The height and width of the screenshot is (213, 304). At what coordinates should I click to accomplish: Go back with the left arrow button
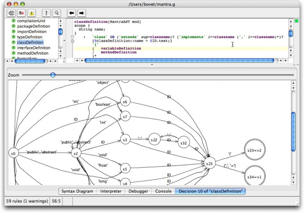point(71,13)
